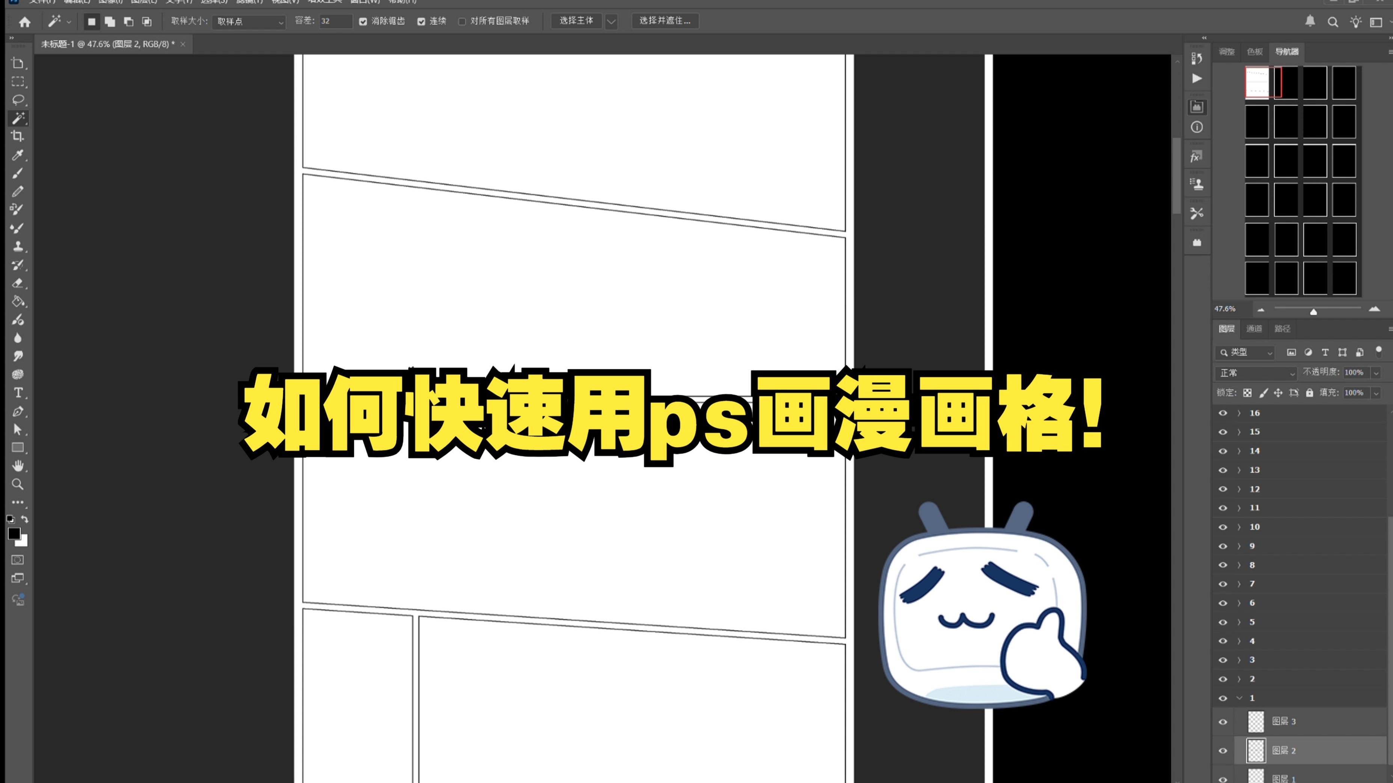Viewport: 1393px width, 783px height.
Task: Select the Clone Stamp tool
Action: tap(18, 247)
